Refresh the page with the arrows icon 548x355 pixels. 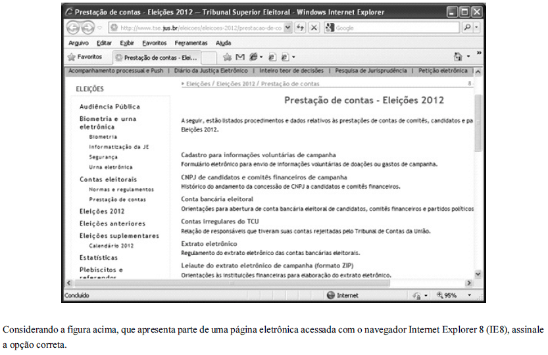(300, 28)
